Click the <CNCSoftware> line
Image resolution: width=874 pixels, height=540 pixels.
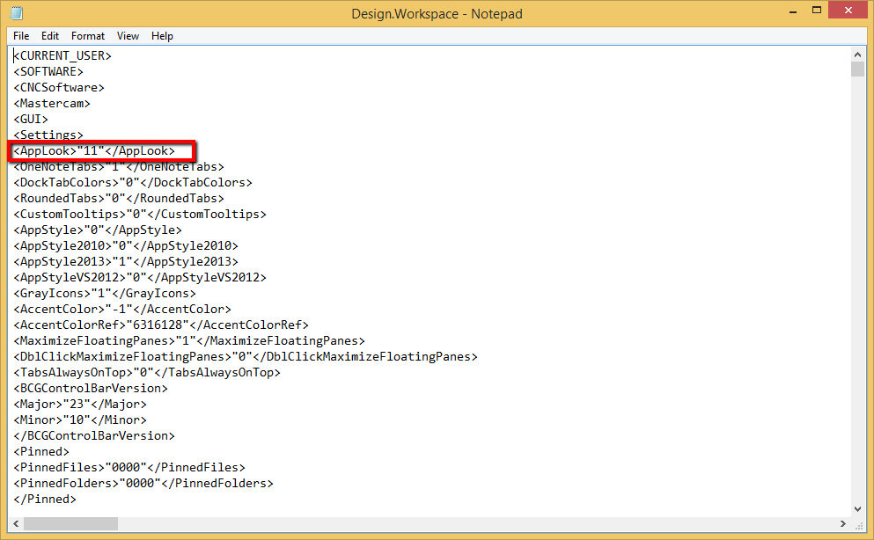coord(59,87)
